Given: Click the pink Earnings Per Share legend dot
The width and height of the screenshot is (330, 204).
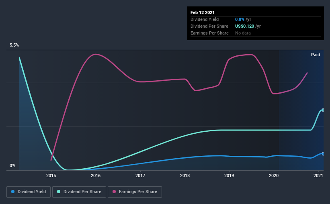Looking at the screenshot, I should click(114, 192).
